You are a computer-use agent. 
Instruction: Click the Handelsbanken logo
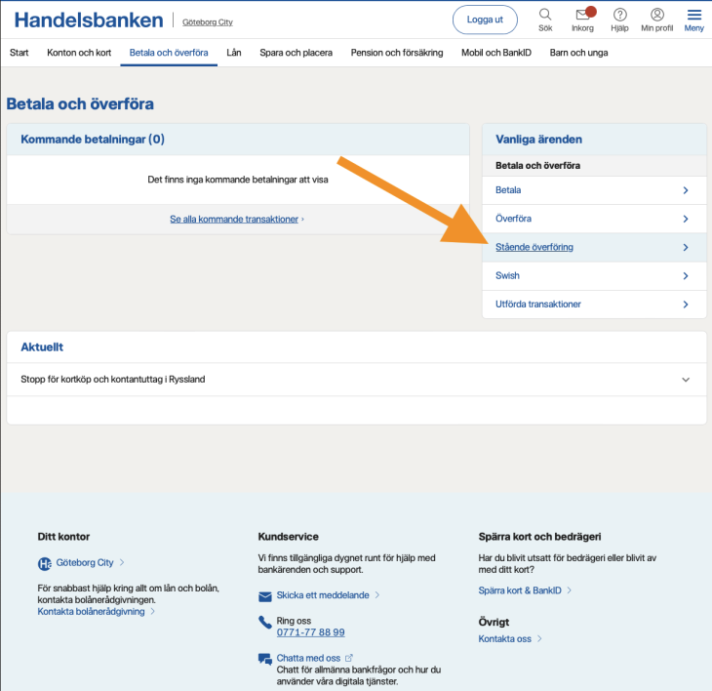click(x=89, y=20)
